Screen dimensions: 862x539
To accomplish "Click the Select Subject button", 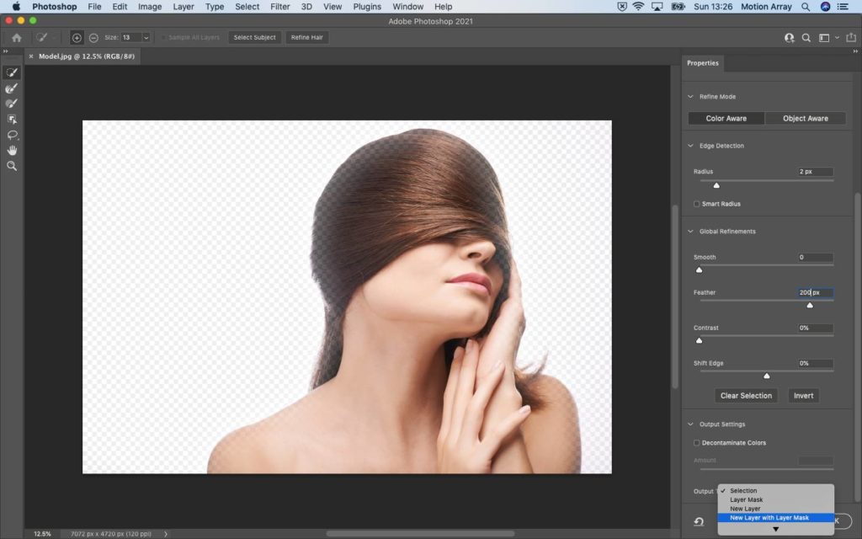I will pyautogui.click(x=254, y=37).
